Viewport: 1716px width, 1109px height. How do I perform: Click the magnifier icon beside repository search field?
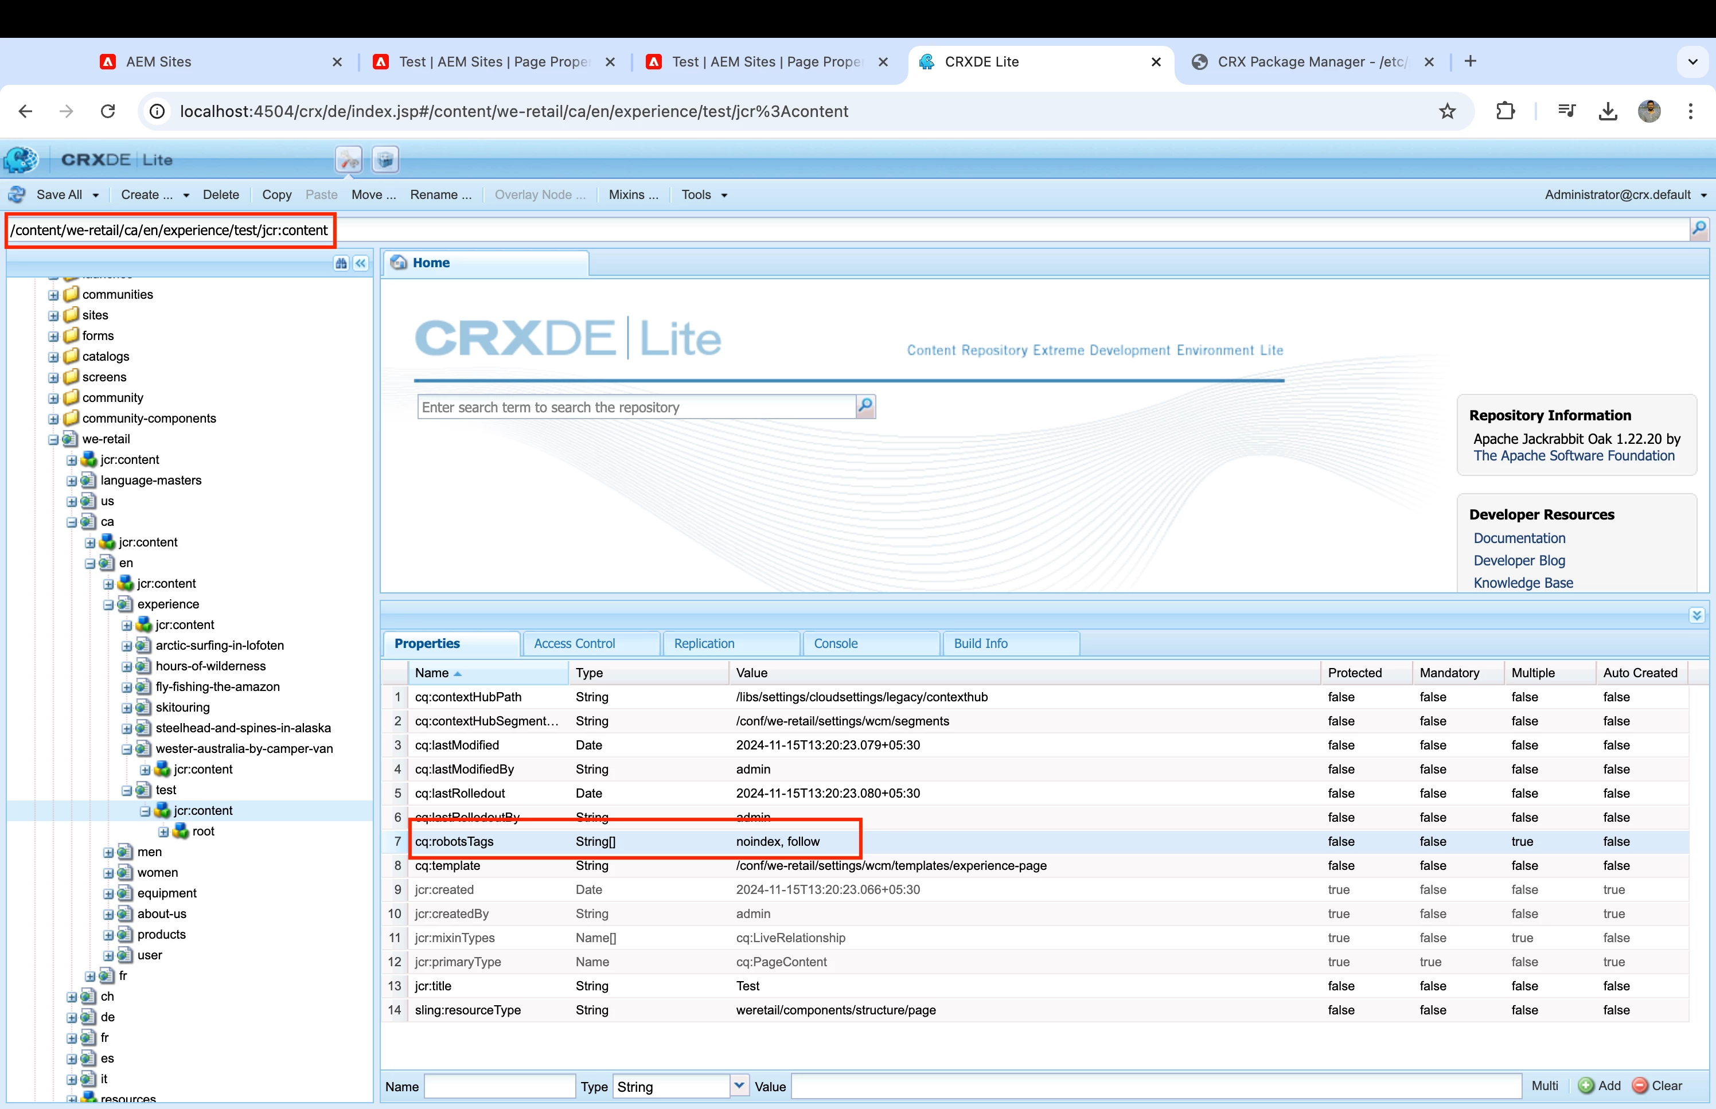865,406
